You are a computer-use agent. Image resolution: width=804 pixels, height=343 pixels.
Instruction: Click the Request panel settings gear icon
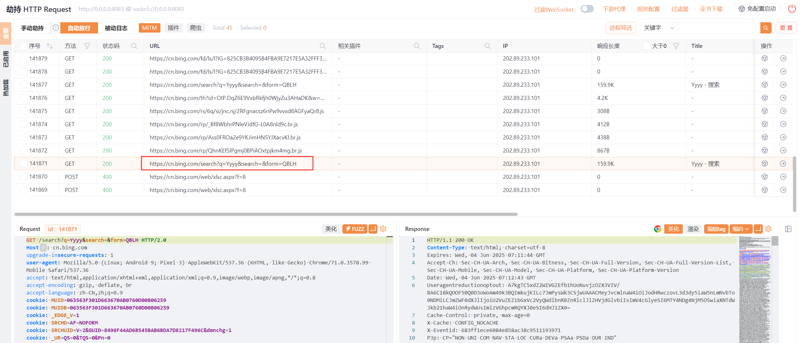[x=383, y=229]
